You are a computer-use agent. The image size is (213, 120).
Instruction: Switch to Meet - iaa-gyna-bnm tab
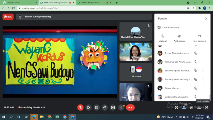[x=90, y=2]
